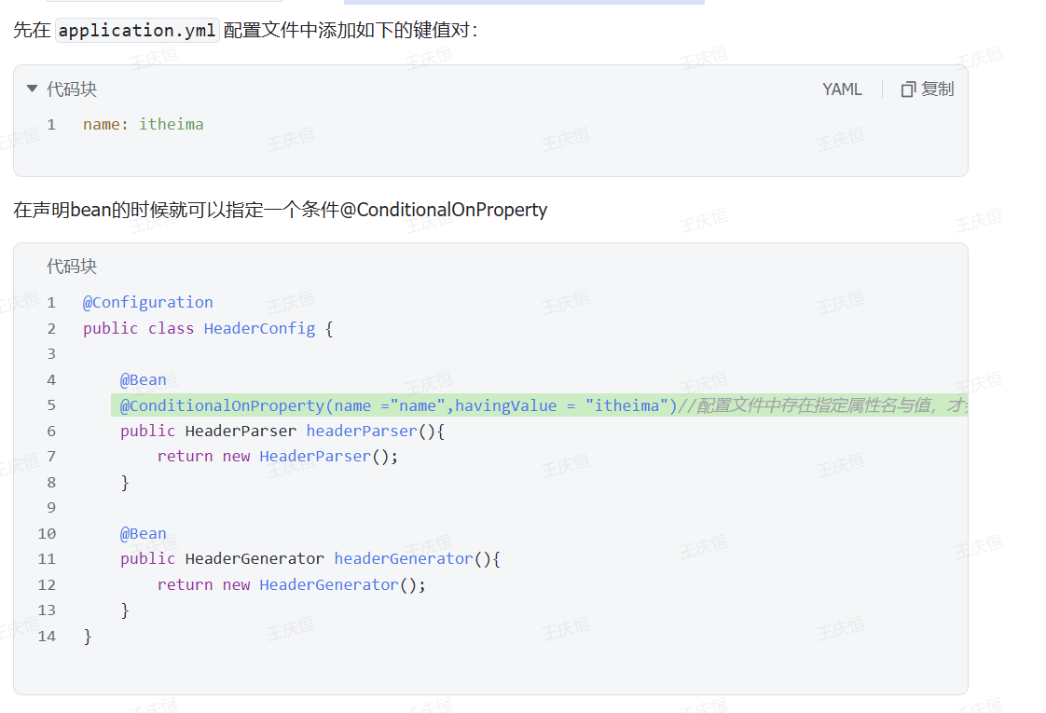Screen dimensions: 1046x713
Task: Click the inline application.yml code text
Action: pyautogui.click(x=137, y=30)
